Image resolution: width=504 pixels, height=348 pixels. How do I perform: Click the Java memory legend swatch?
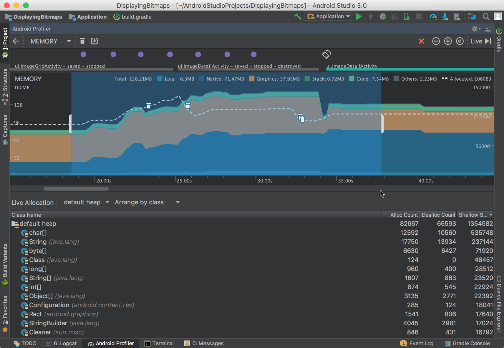point(159,79)
